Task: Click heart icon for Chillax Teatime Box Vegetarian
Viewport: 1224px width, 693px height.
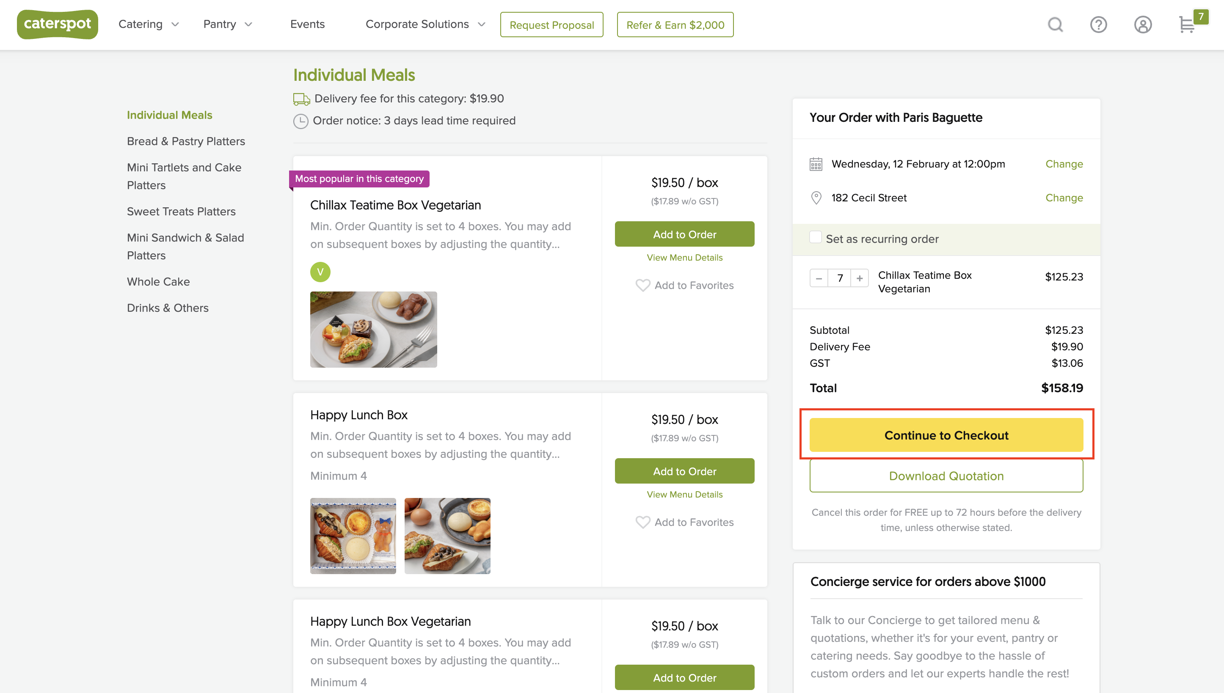Action: click(643, 285)
